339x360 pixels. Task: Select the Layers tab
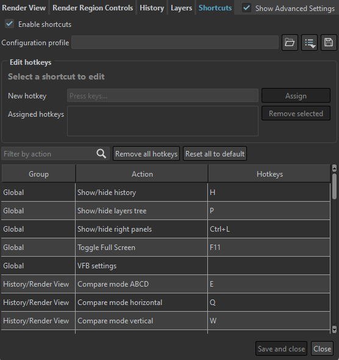(182, 8)
